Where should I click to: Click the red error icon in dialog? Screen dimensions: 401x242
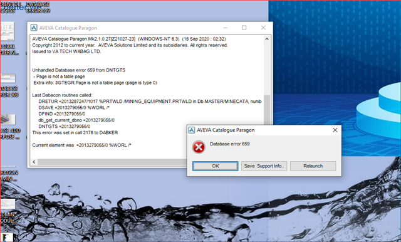click(x=199, y=147)
